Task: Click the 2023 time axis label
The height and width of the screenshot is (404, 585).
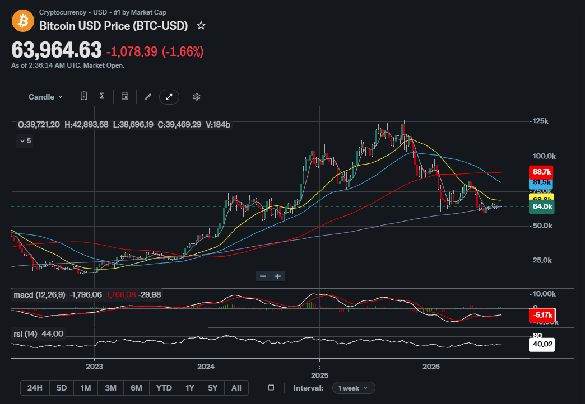Action: click(94, 367)
